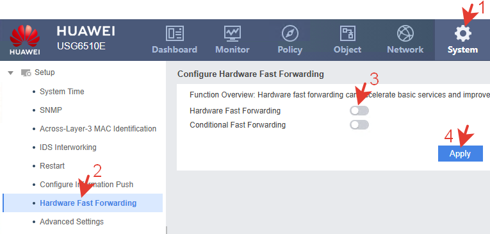Open the Policy compass icon

[290, 34]
